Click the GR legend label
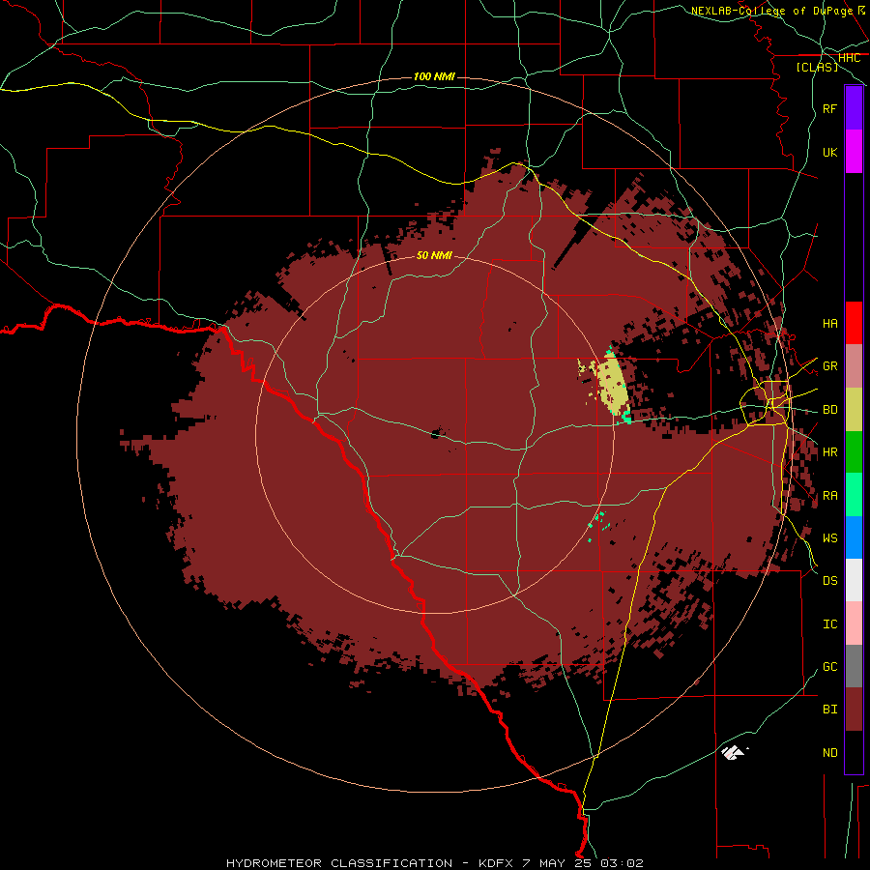The height and width of the screenshot is (870, 870). (830, 366)
